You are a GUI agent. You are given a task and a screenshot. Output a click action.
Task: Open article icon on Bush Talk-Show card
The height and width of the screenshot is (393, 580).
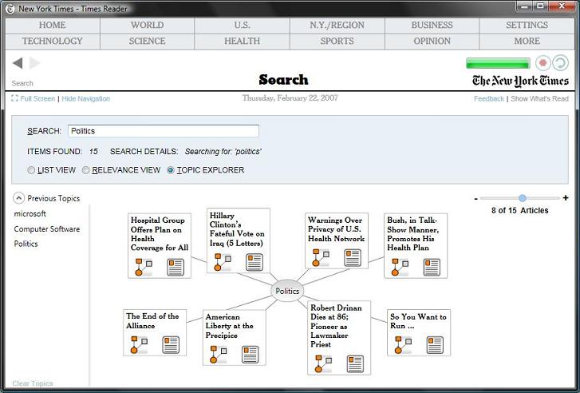(432, 267)
